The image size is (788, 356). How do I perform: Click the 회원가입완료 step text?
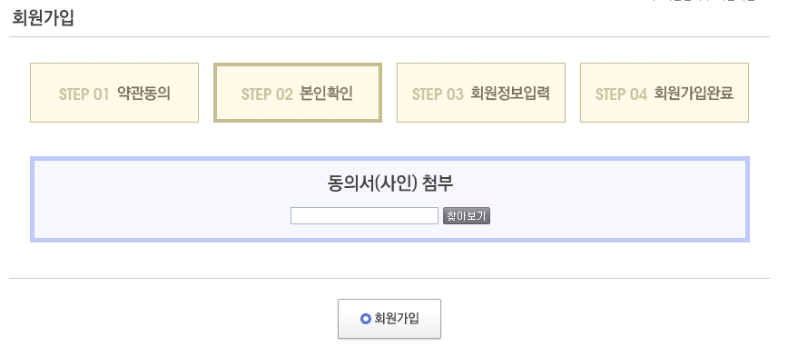pos(694,93)
